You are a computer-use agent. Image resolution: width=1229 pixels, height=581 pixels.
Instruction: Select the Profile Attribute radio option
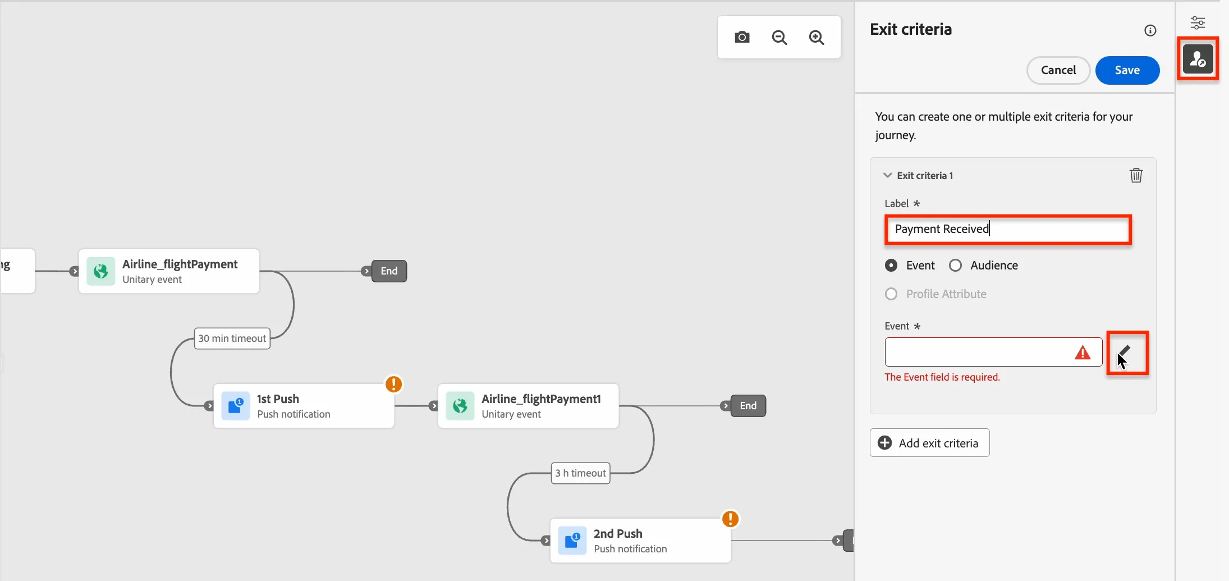(x=891, y=294)
